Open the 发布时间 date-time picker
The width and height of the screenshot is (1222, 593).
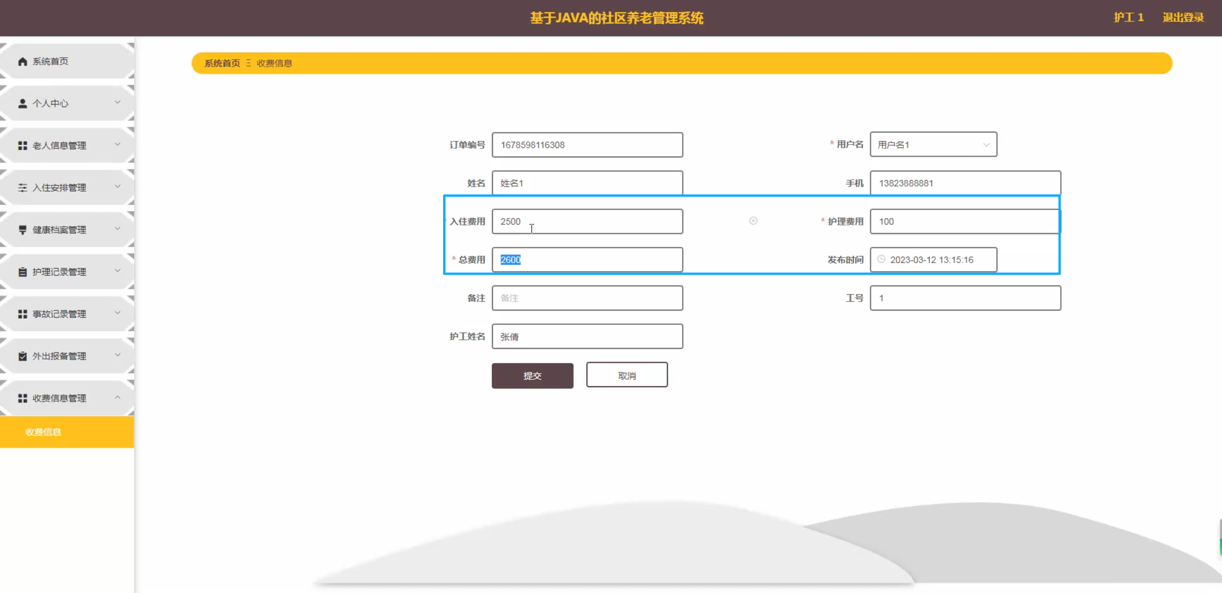(x=933, y=260)
